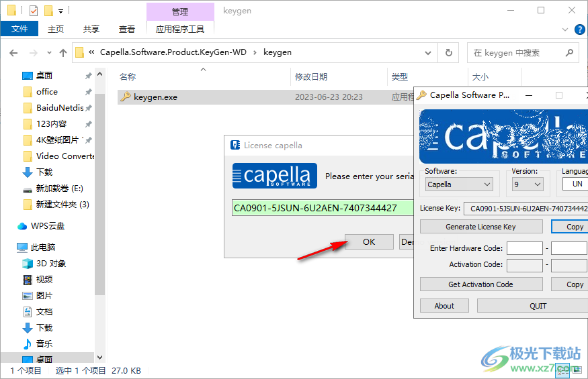Minimize the Capella Software keygen window

click(529, 95)
